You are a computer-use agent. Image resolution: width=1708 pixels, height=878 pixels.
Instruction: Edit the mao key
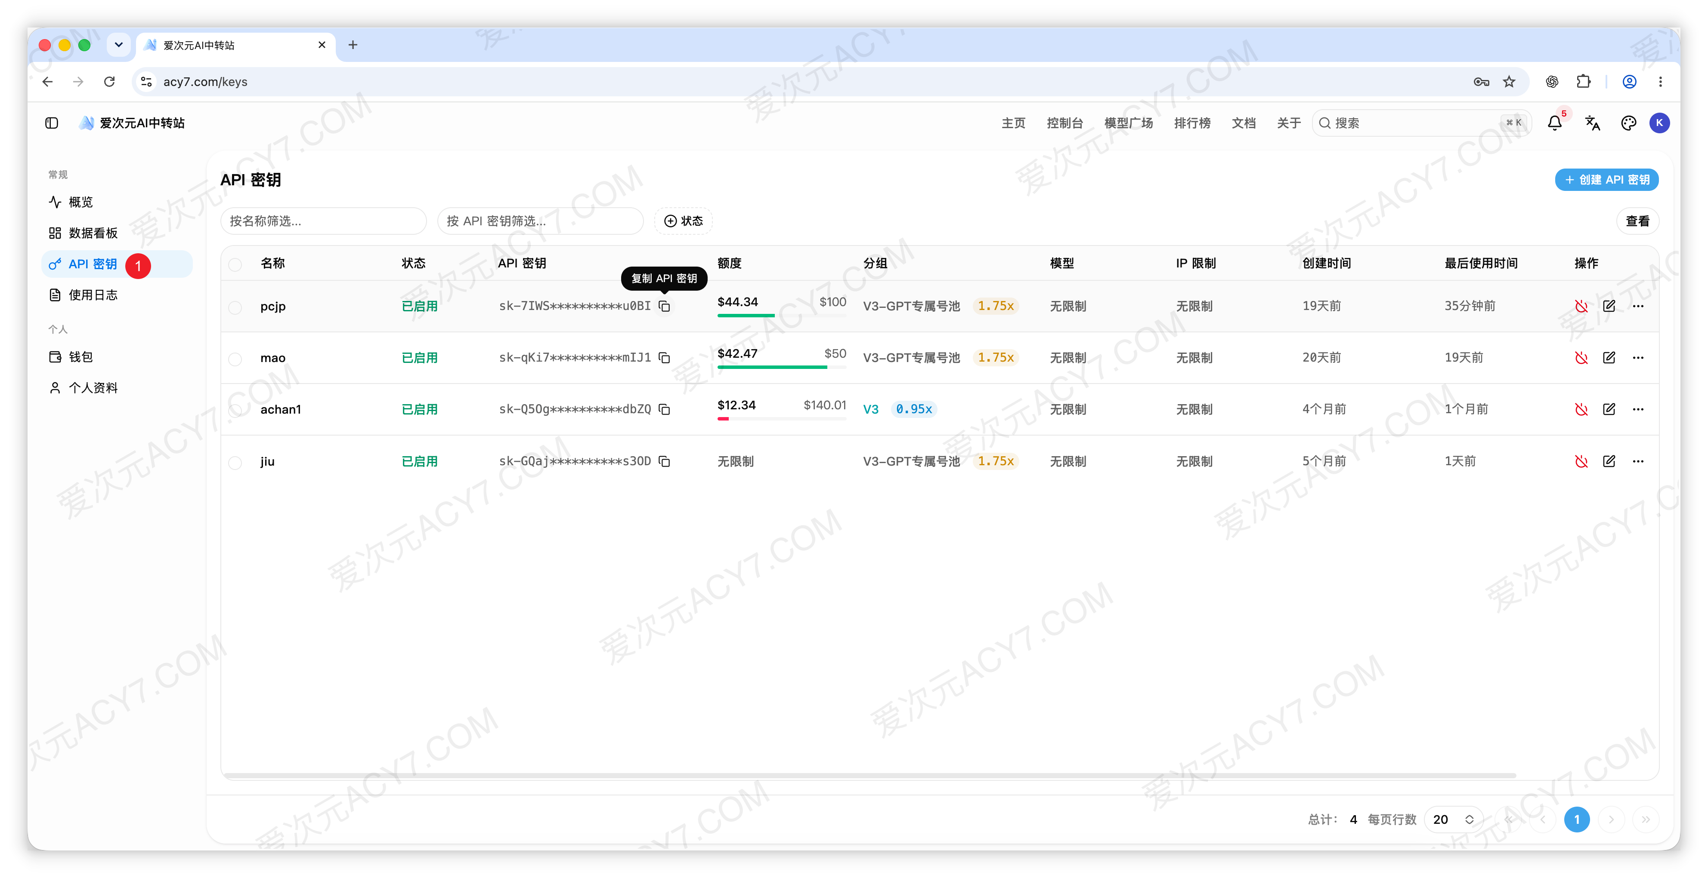(x=1609, y=358)
